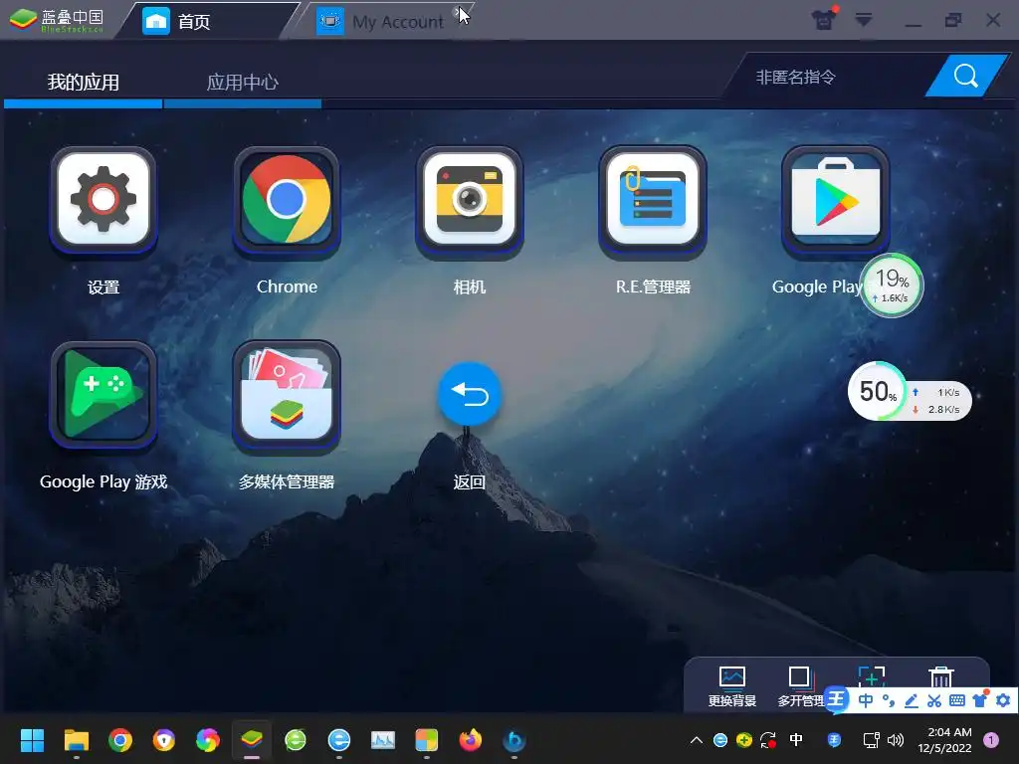Open the IME soft keyboard icon

click(x=956, y=700)
